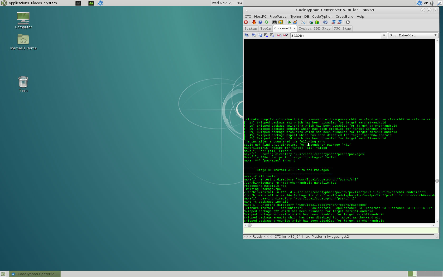
Task: Click the 'make: *** [packages] Error 2' line
Action: [x=270, y=161]
